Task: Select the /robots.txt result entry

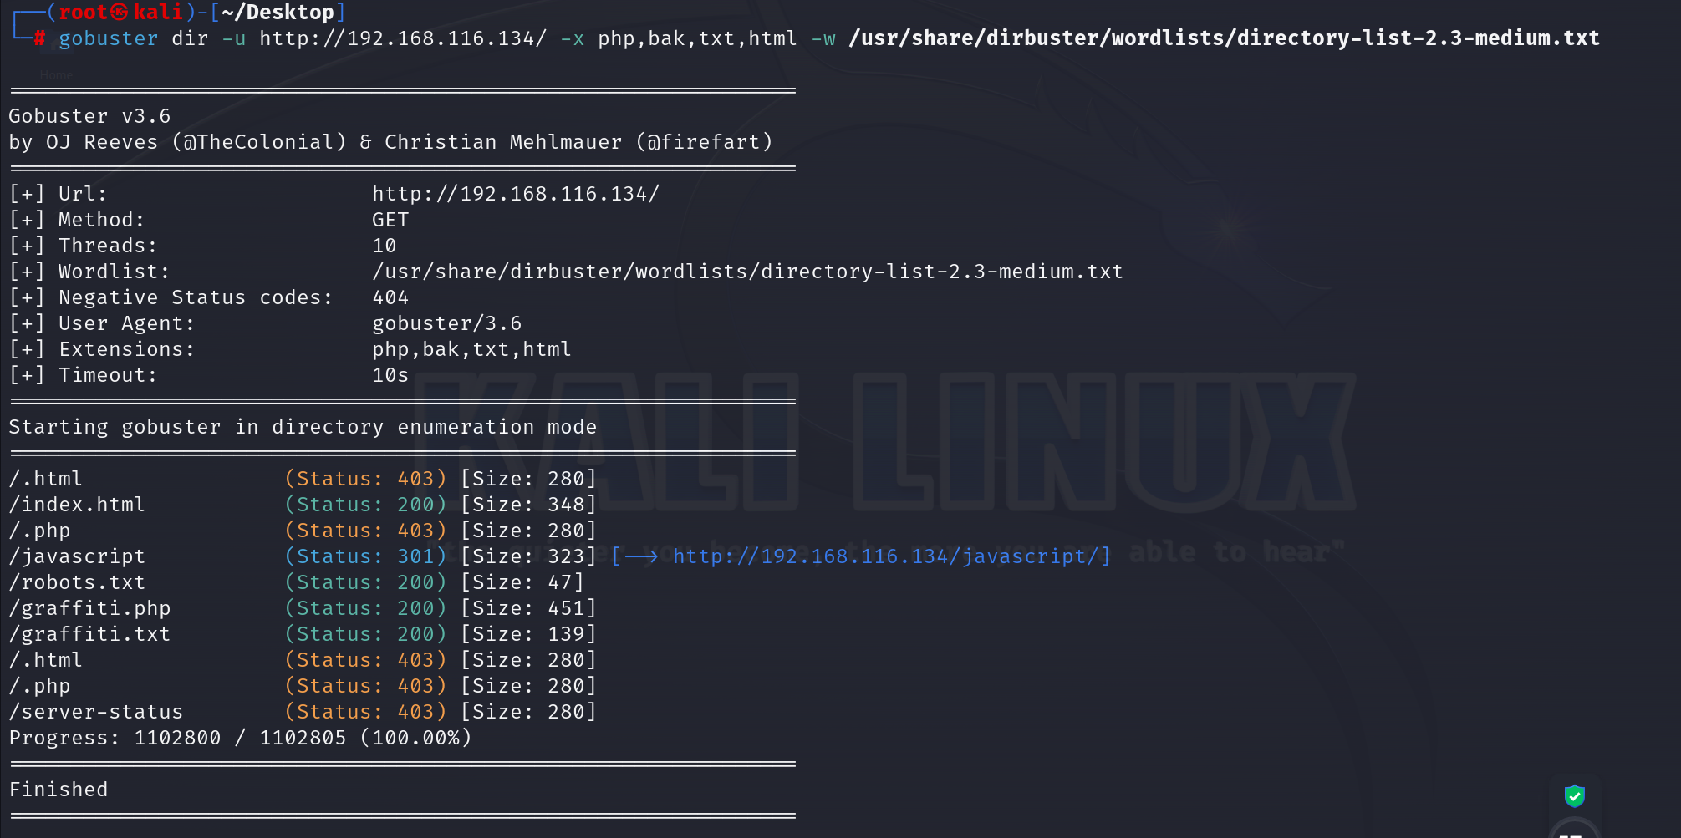Action: (77, 582)
